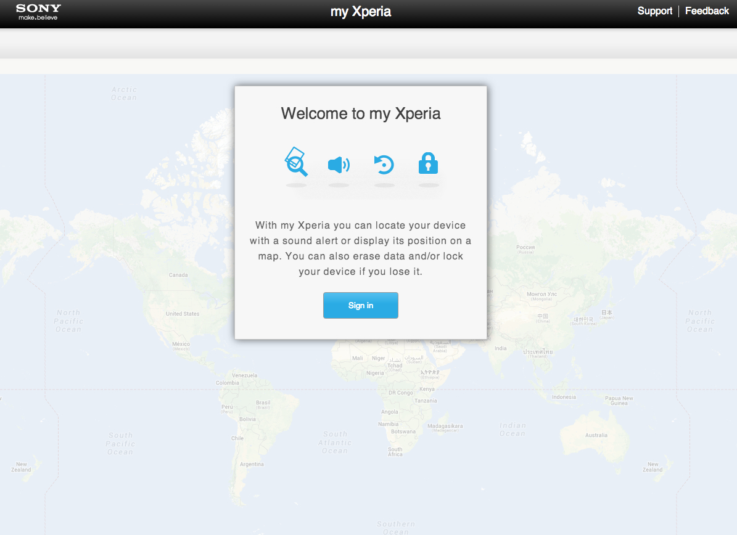Click the Botswana label on the map
Image resolution: width=737 pixels, height=535 pixels.
[403, 431]
